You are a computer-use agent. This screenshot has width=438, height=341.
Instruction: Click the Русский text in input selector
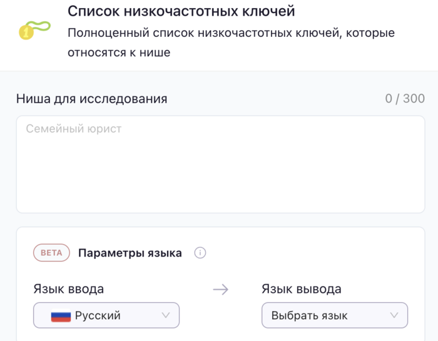[x=98, y=315]
